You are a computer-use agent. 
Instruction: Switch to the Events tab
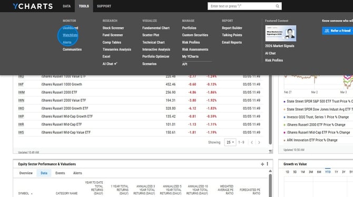tap(60, 173)
